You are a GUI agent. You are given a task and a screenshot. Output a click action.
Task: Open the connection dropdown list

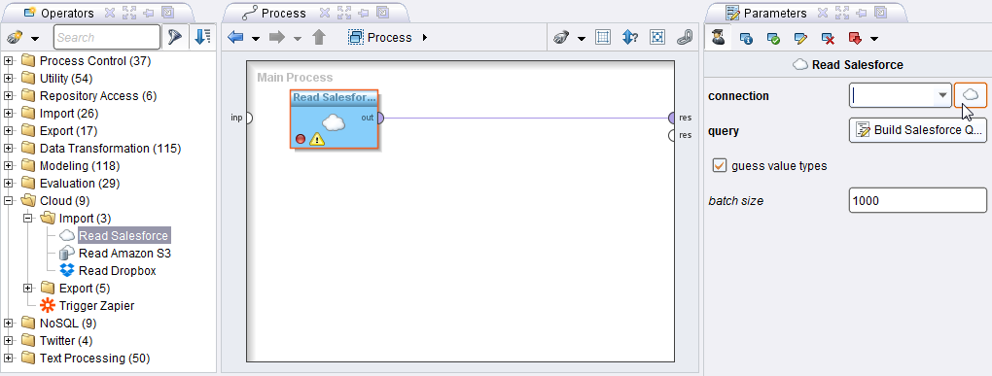[942, 96]
